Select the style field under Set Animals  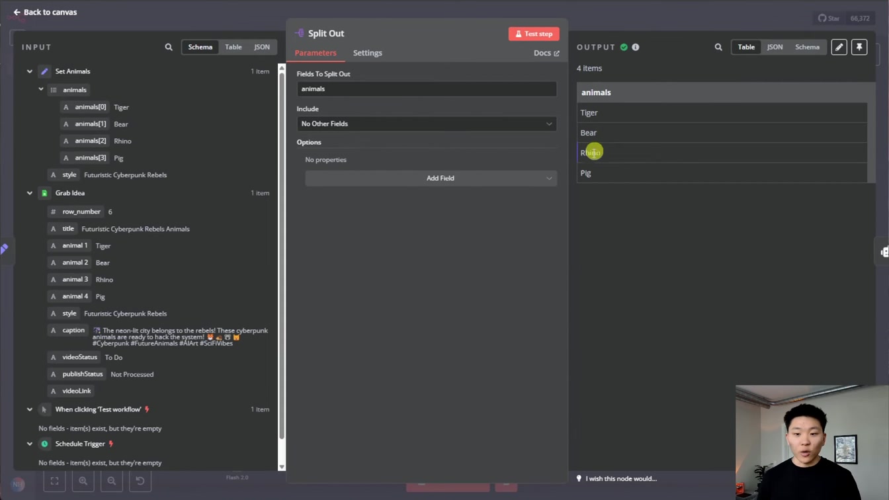coord(64,175)
